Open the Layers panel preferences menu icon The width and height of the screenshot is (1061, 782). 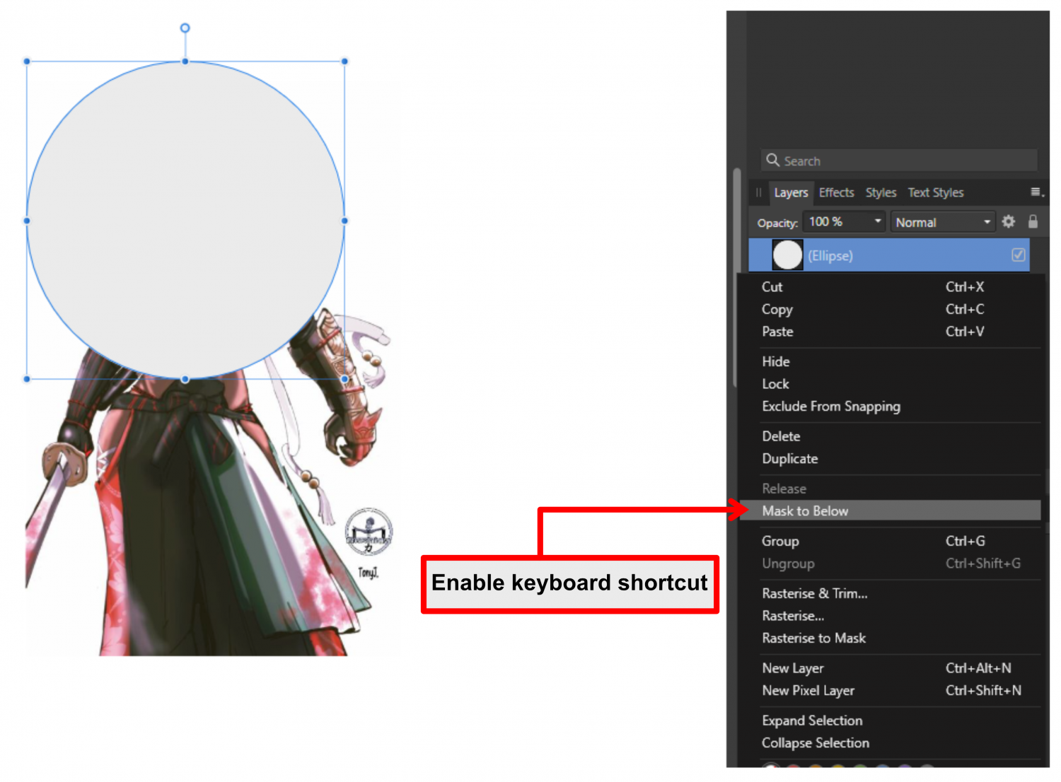(x=1037, y=192)
